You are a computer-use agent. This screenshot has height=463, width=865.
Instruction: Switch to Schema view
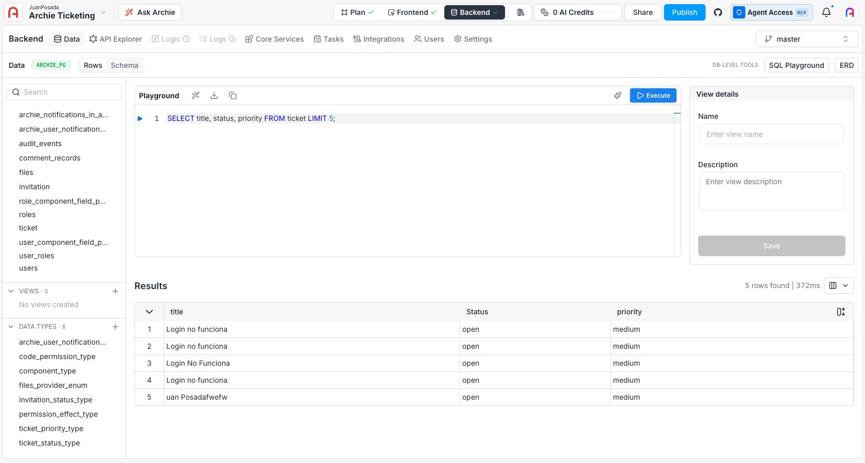(125, 65)
